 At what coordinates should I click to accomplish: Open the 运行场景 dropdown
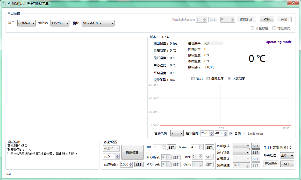241,152
